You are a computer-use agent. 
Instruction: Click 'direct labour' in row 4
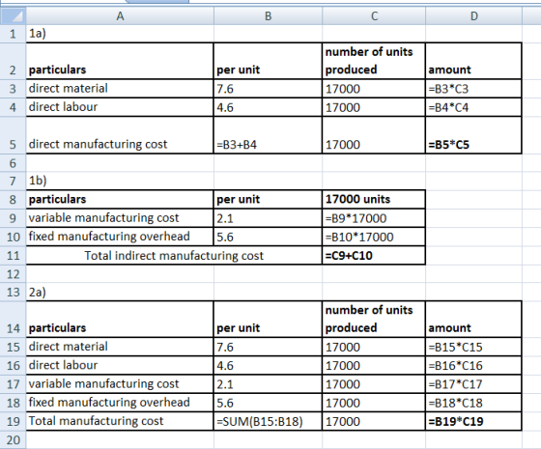click(120, 107)
